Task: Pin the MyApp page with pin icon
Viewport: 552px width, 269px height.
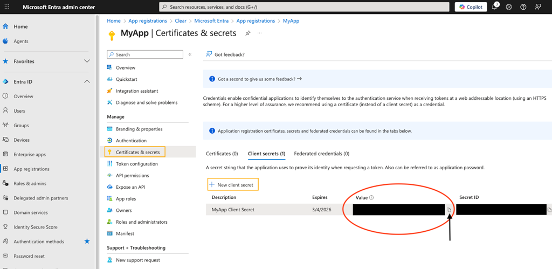Action: (248, 33)
